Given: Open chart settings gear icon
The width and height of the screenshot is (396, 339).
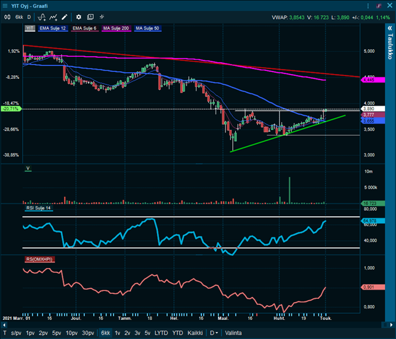Looking at the screenshot, I should [x=78, y=17].
